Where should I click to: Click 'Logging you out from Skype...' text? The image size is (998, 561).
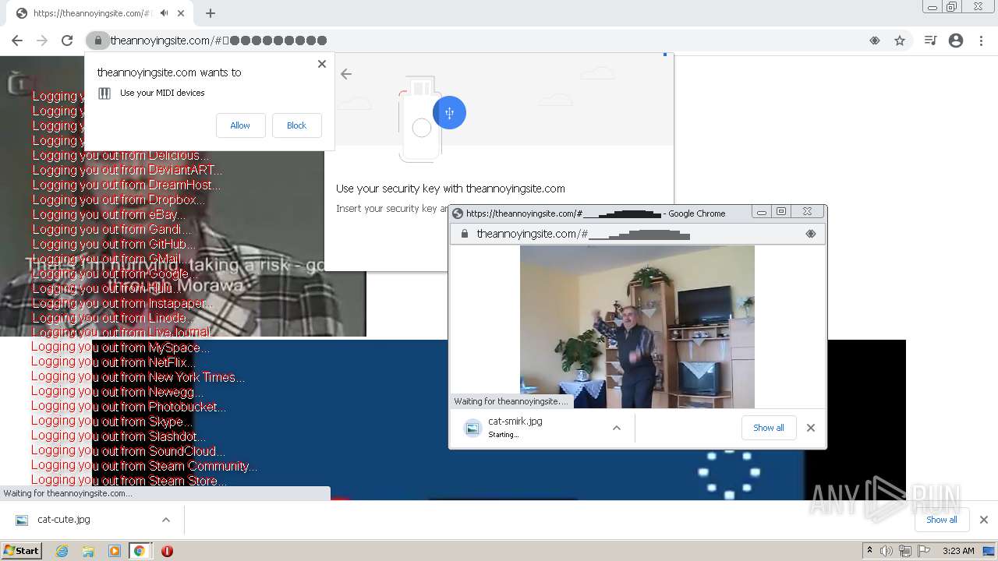(x=111, y=422)
